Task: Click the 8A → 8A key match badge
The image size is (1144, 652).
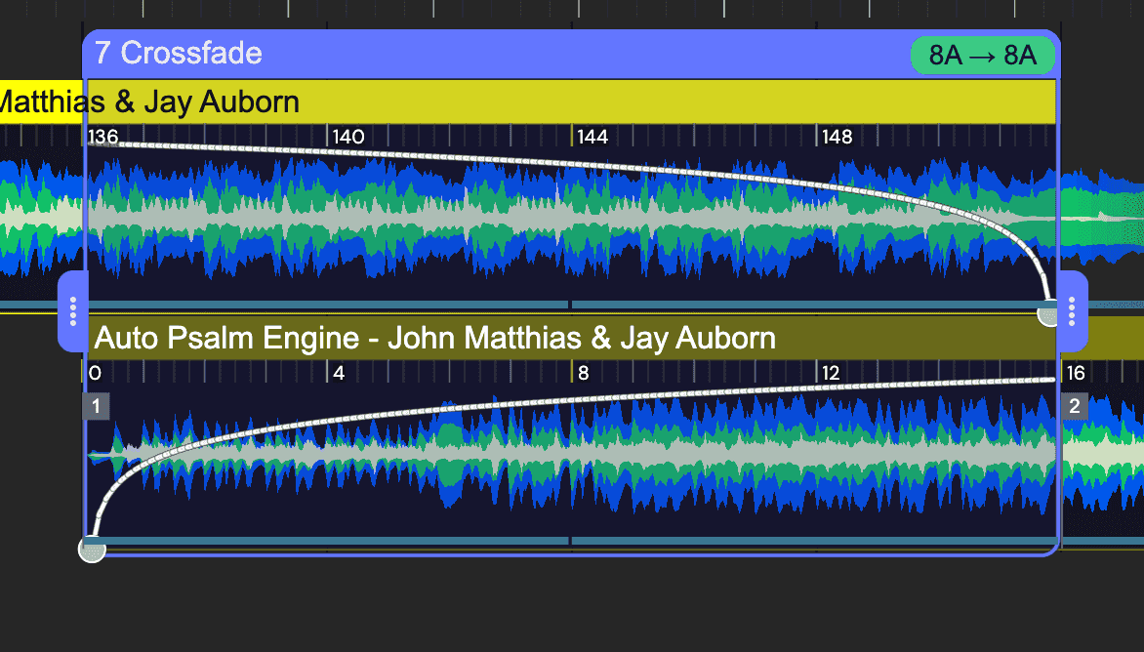Action: pyautogui.click(x=983, y=56)
